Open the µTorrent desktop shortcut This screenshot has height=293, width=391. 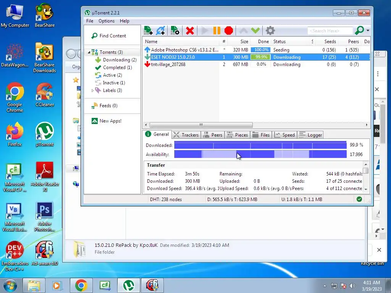(x=45, y=134)
